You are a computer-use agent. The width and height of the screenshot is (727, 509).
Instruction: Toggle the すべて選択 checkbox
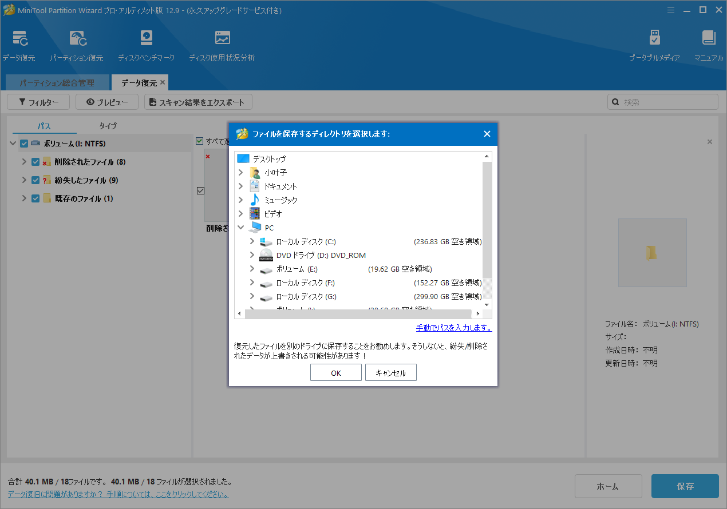(200, 141)
